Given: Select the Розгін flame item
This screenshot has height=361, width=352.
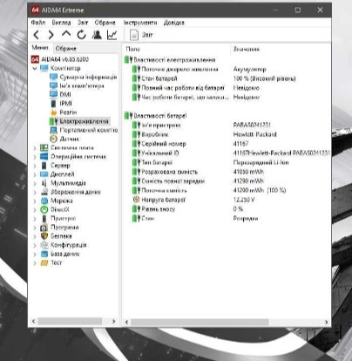Looking at the screenshot, I should (x=64, y=112).
